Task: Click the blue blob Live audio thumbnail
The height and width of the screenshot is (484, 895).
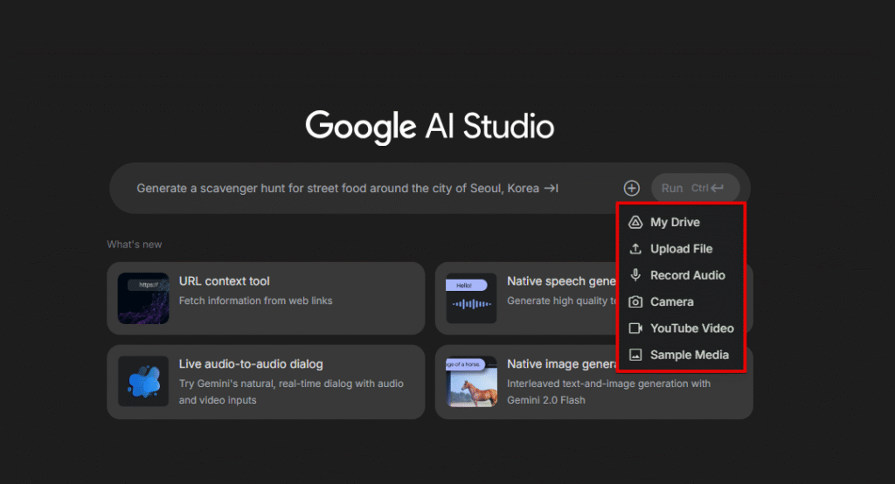Action: pyautogui.click(x=143, y=381)
